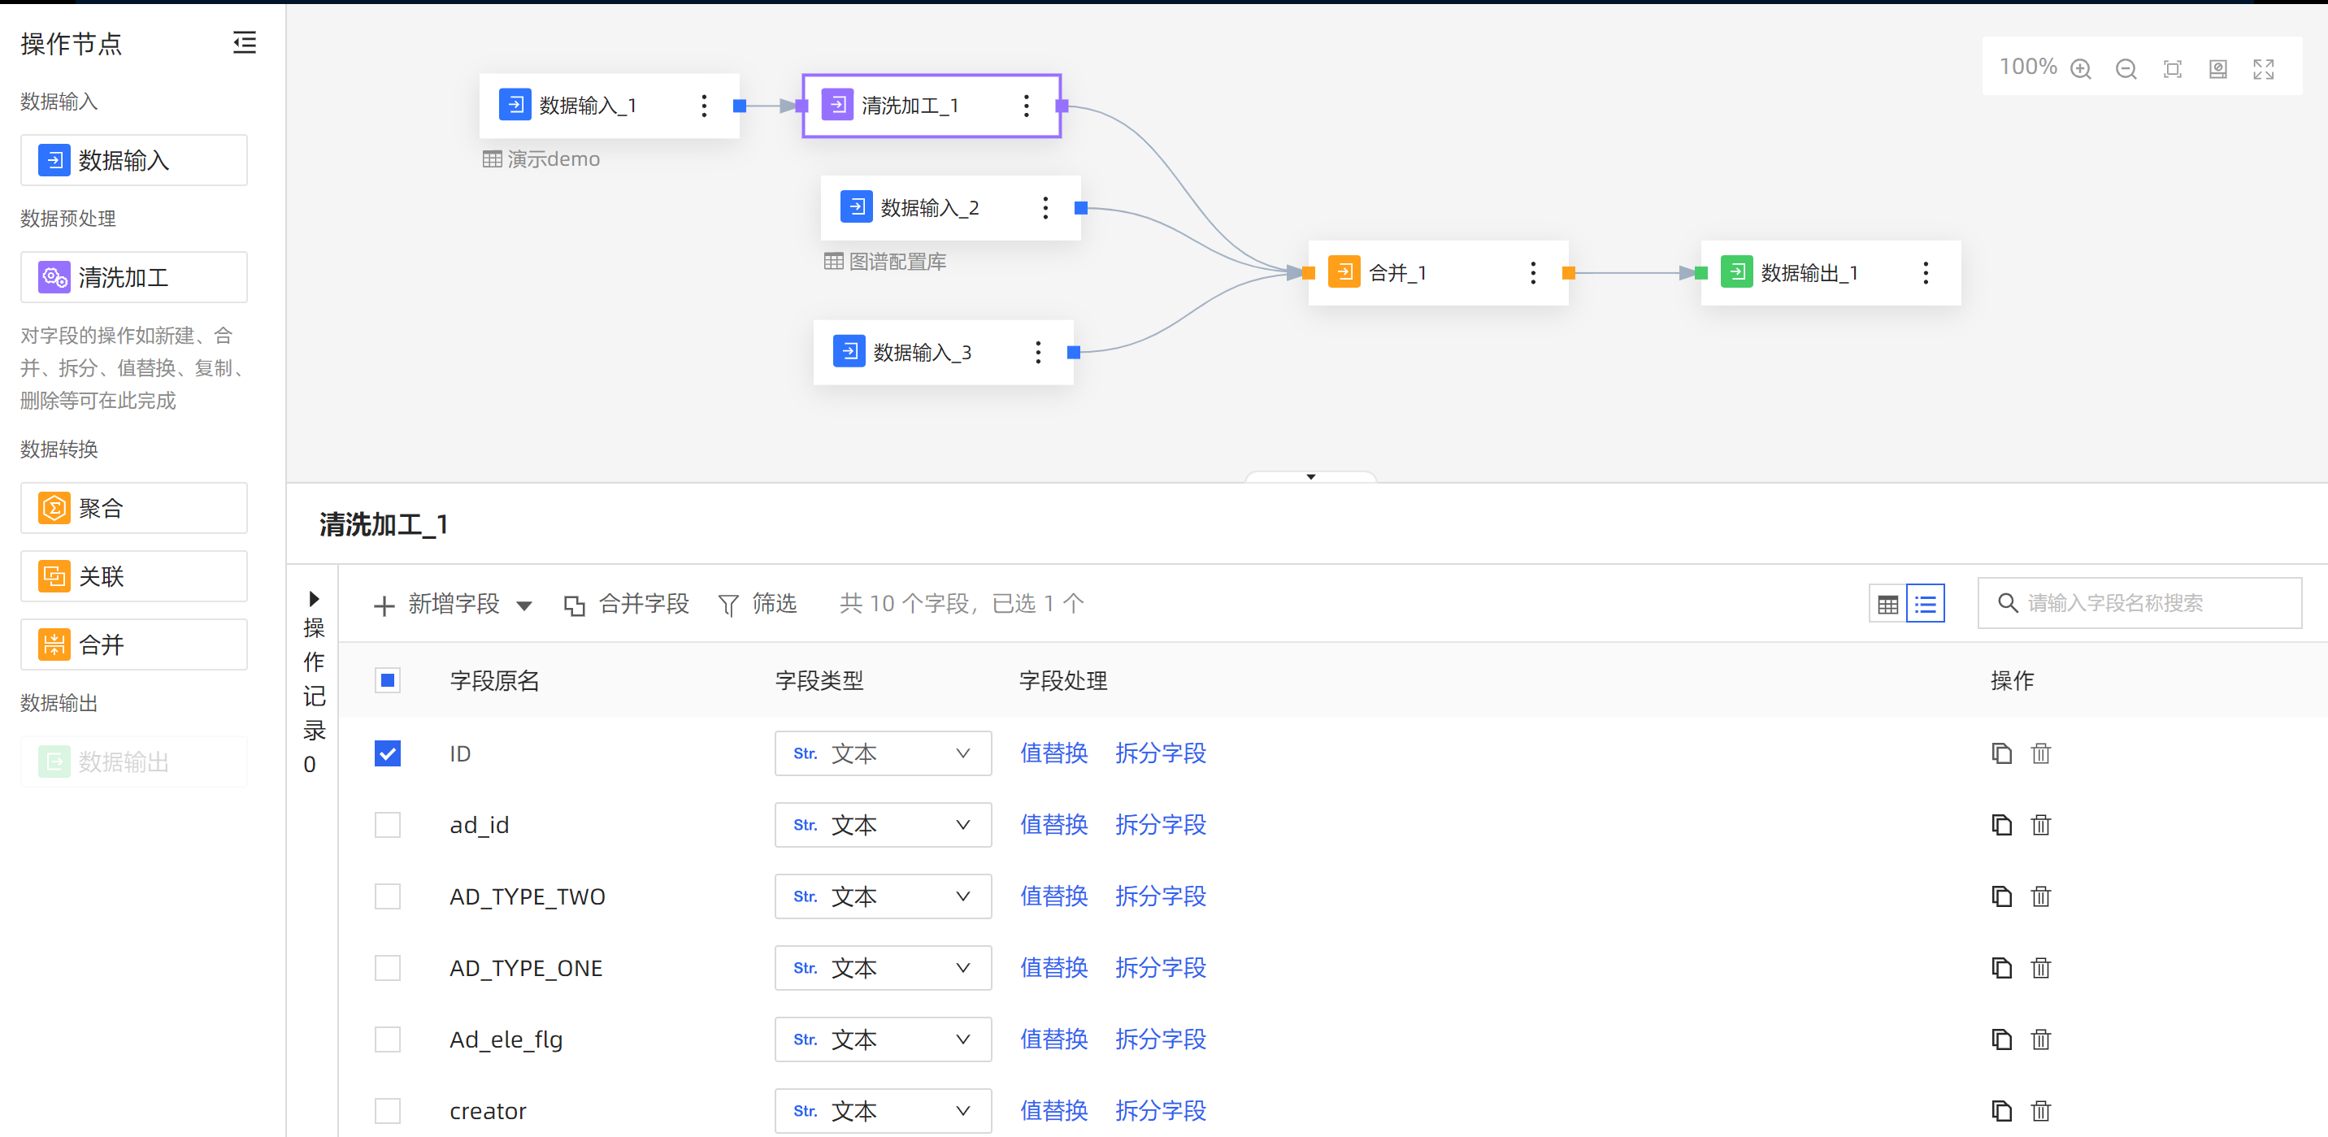The width and height of the screenshot is (2328, 1137).
Task: Open field type dropdown for AD_TYPE_TWO
Action: (883, 896)
